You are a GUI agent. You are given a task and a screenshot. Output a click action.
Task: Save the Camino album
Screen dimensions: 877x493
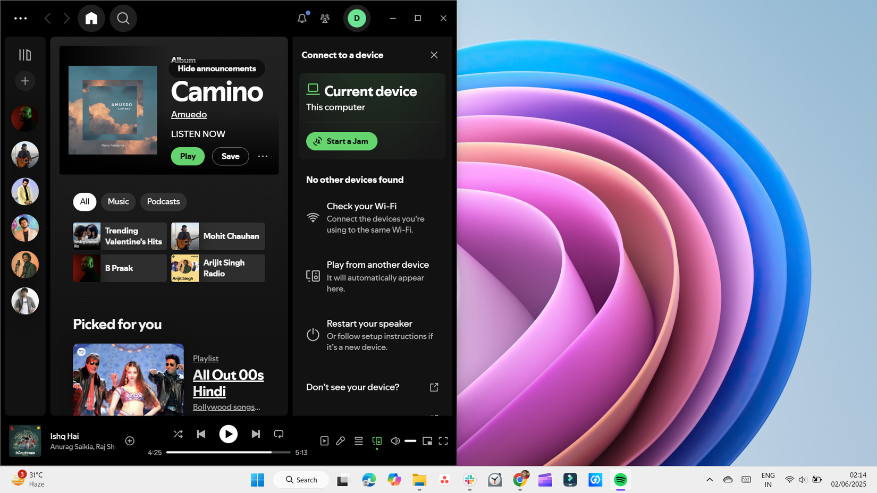pyautogui.click(x=230, y=156)
